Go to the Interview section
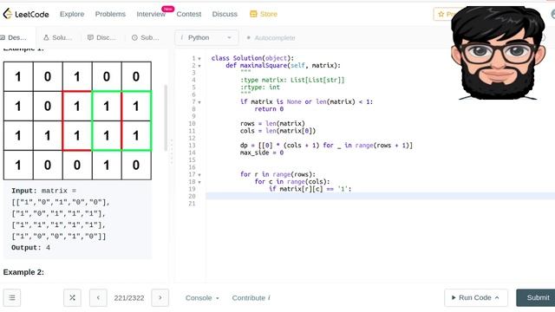This screenshot has width=555, height=312. coord(151,14)
